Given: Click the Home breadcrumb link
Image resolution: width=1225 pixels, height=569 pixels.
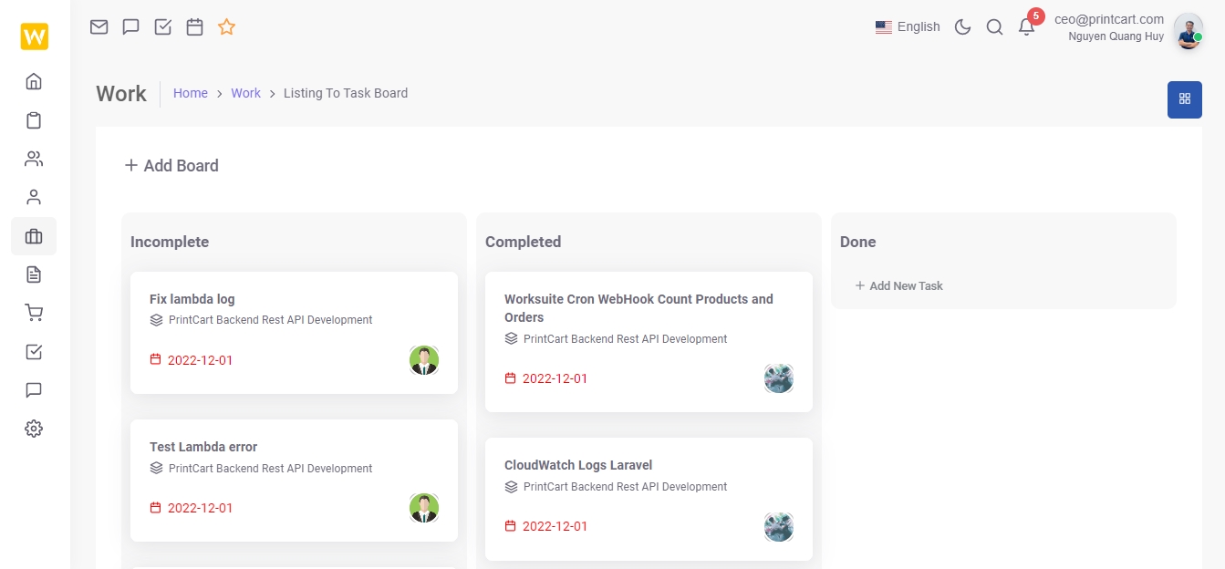Looking at the screenshot, I should 191,93.
